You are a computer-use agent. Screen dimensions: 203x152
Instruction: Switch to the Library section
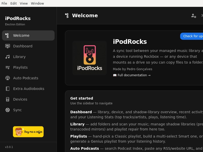click(x=28, y=57)
